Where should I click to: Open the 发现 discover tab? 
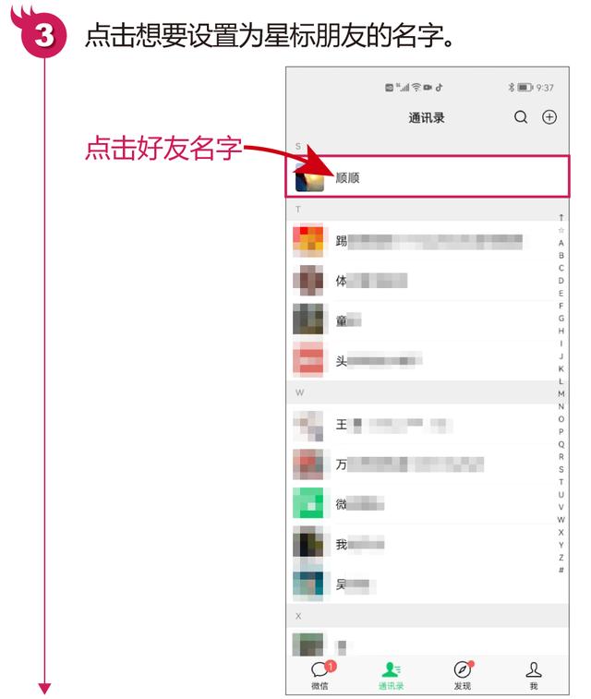pos(463,675)
